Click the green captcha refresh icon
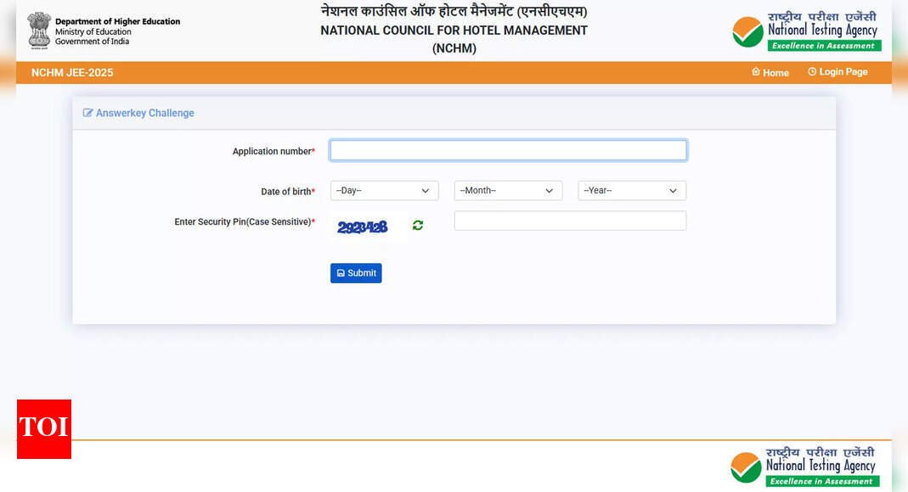Screen dimensions: 908x492 (x=418, y=225)
